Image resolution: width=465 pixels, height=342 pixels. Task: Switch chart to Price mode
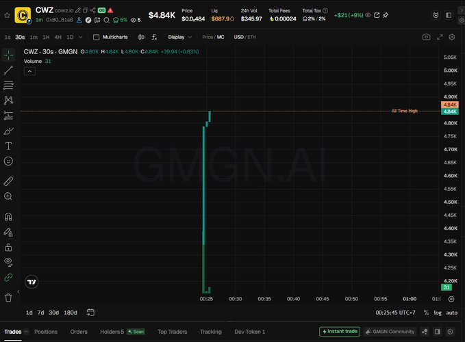pos(208,37)
